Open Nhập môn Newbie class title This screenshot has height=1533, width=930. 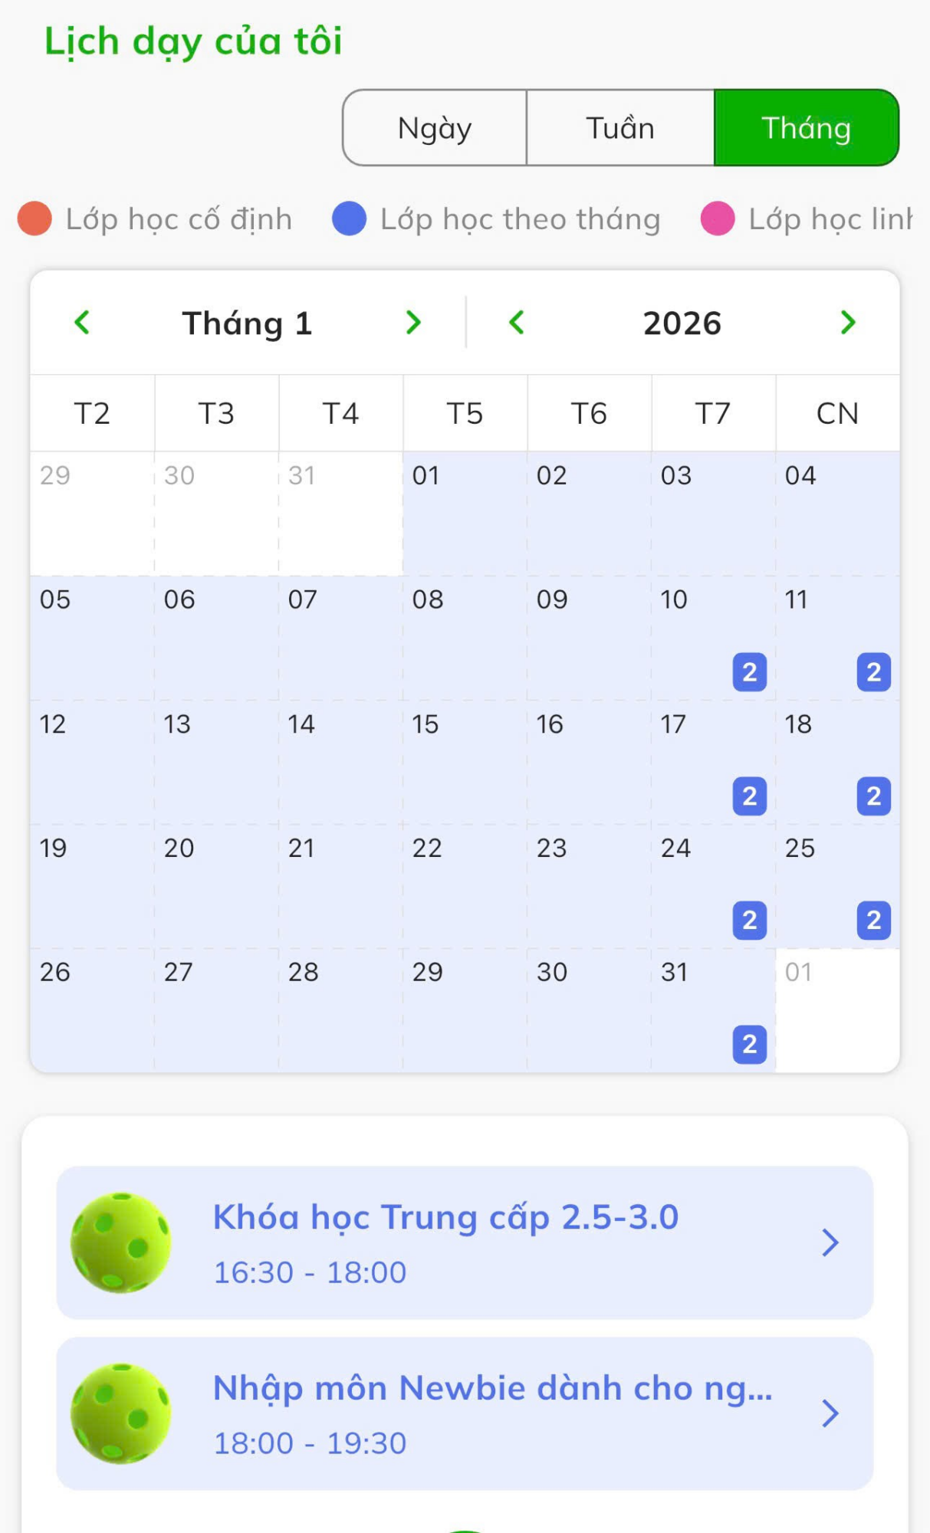click(492, 1388)
